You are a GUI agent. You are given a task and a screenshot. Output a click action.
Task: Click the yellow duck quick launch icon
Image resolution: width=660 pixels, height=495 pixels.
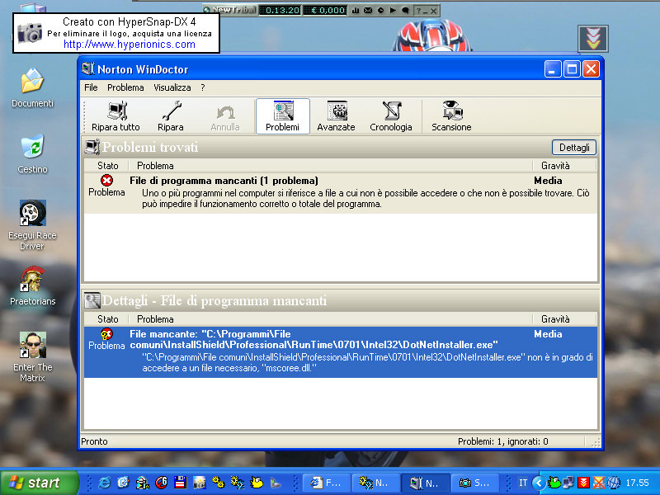[256, 483]
